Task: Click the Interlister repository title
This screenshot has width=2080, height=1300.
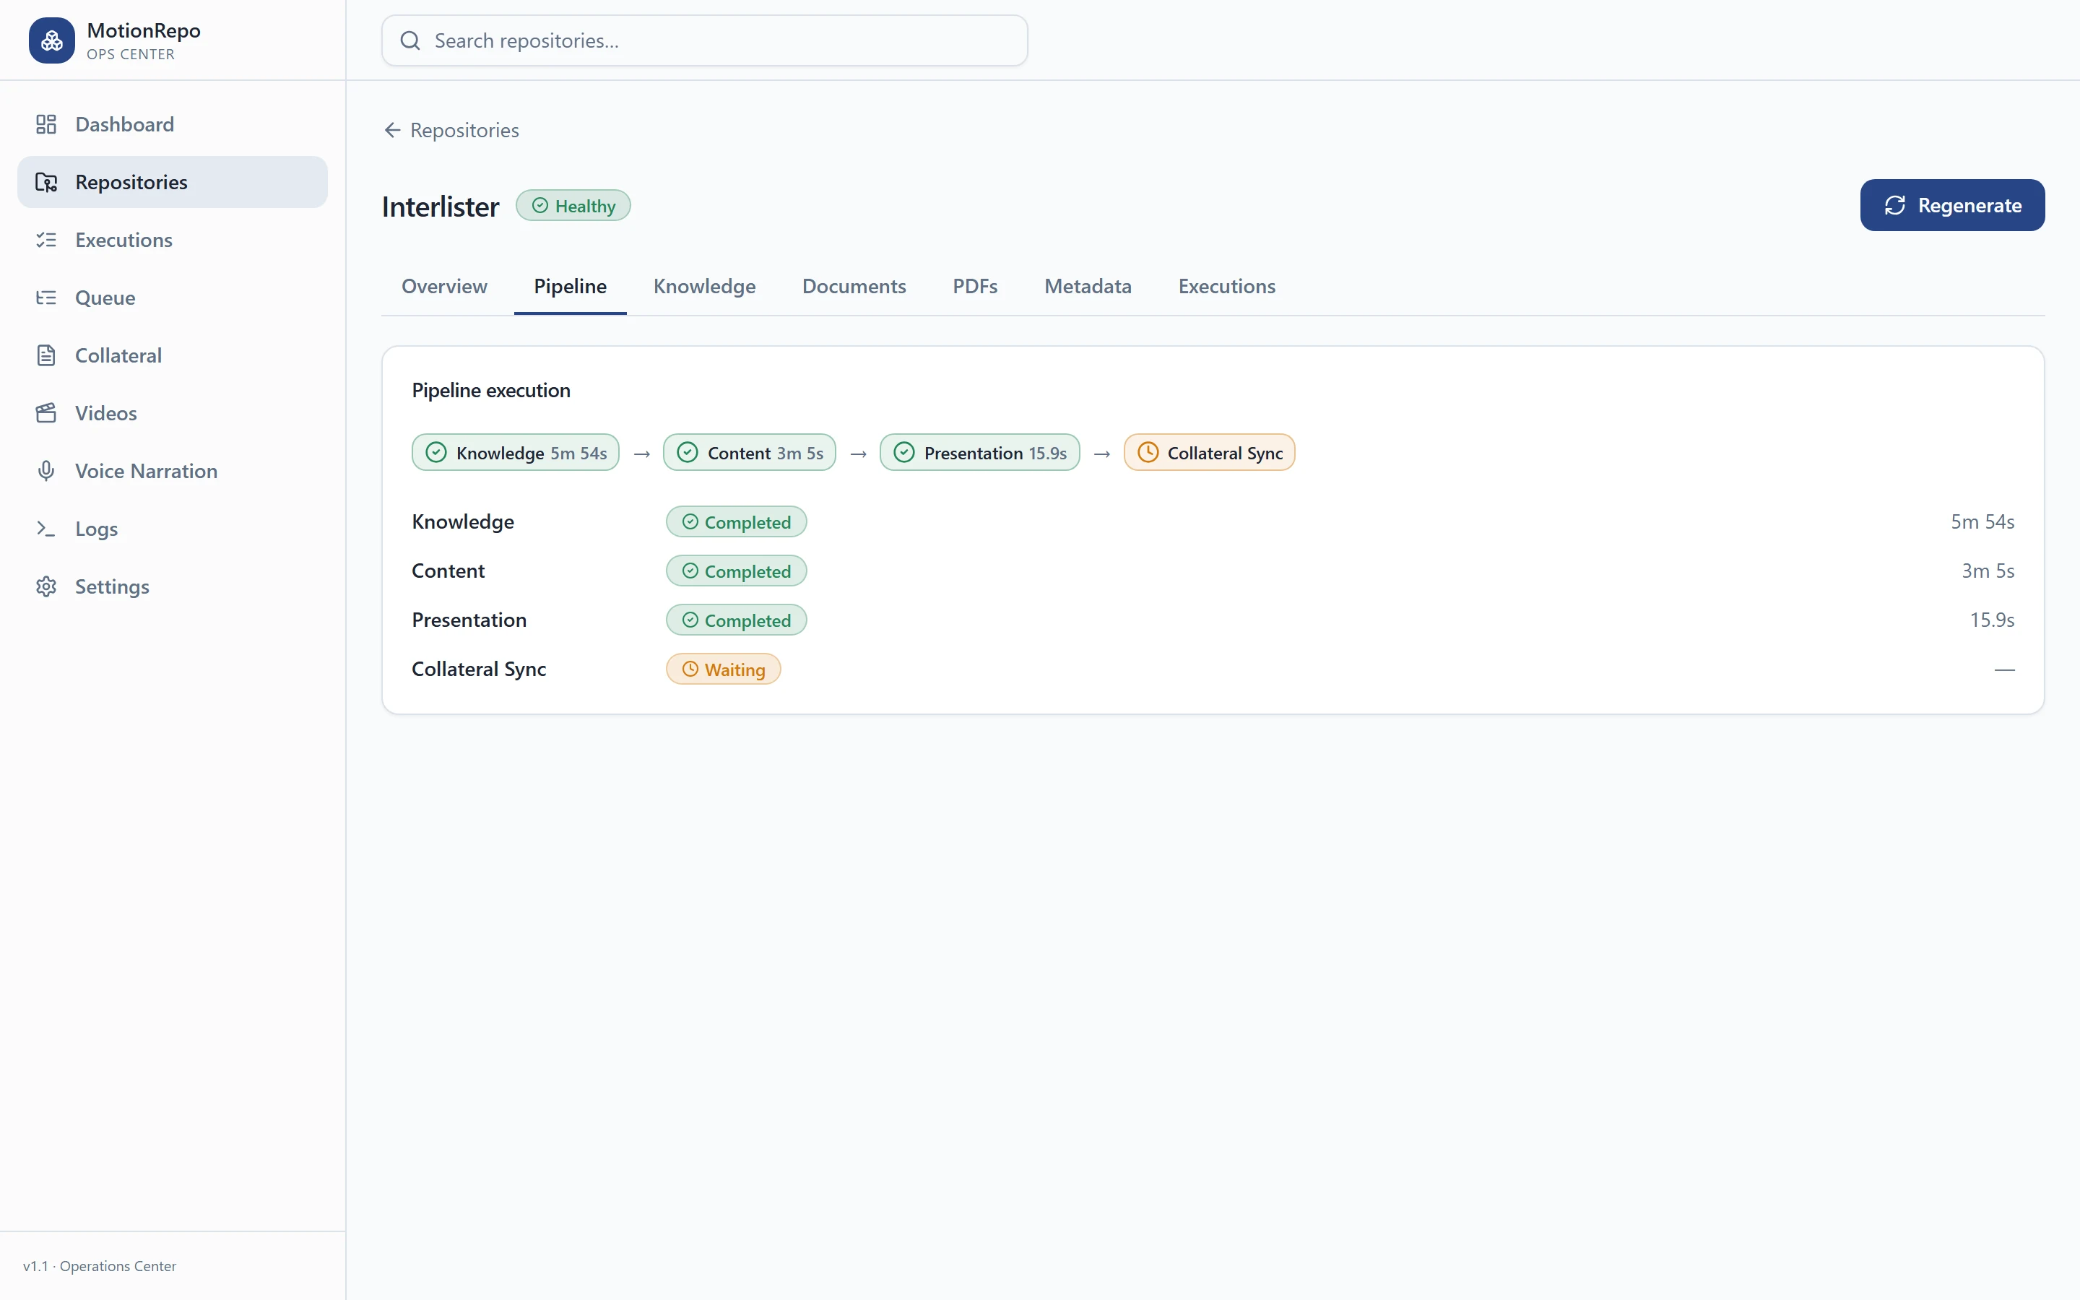Action: click(440, 207)
